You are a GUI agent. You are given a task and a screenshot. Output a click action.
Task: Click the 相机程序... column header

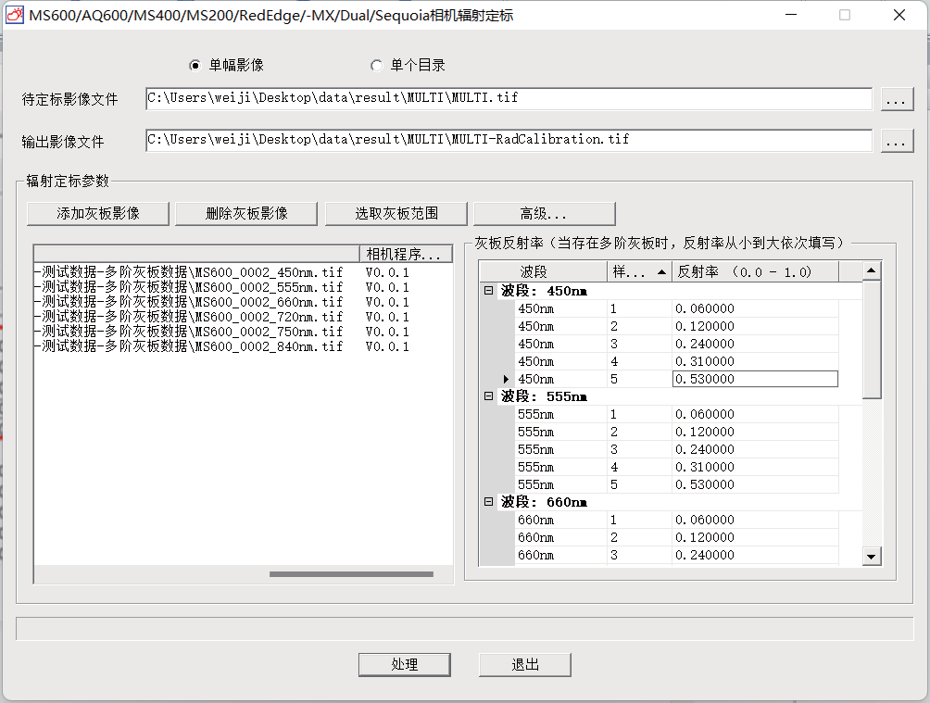[406, 254]
